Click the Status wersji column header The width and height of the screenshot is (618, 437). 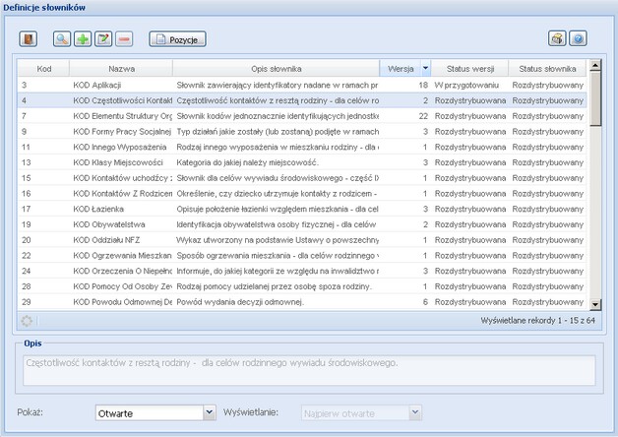(470, 69)
